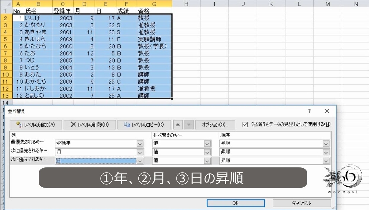
Task: Open the 昇順 order dropdown for 日
Action: pyautogui.click(x=326, y=160)
